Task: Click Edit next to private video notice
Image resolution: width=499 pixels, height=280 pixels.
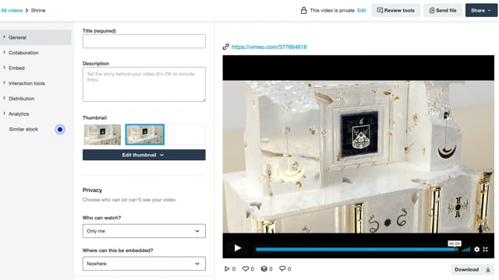Action: coord(362,10)
